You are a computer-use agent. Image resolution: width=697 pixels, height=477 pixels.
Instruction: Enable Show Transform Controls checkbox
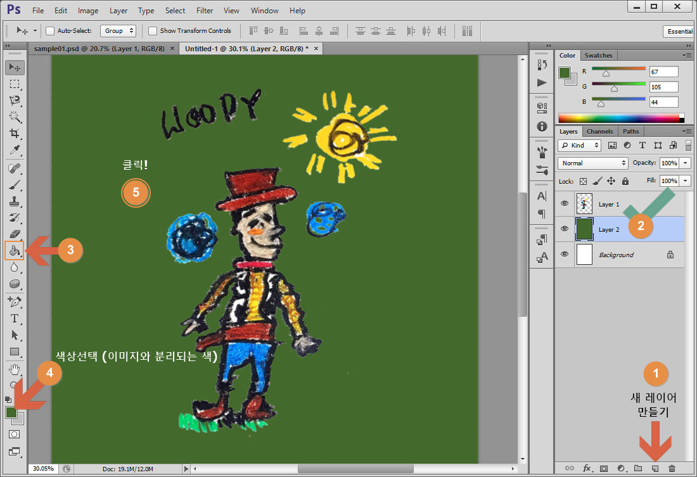[153, 30]
